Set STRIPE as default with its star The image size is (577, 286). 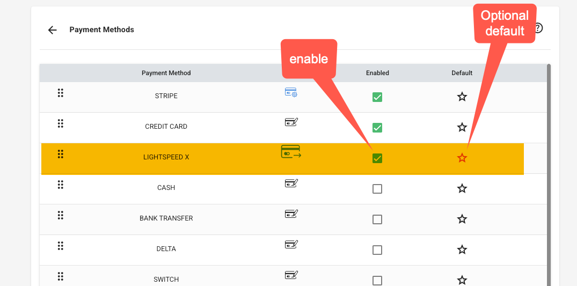pos(462,97)
